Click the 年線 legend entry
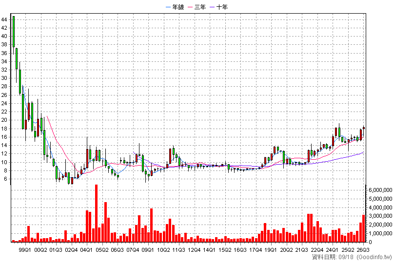Screen dimensions: 394x263 point(175,7)
